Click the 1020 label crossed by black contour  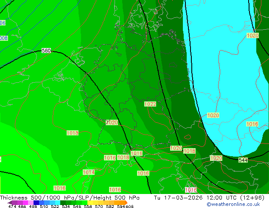tap(112, 122)
